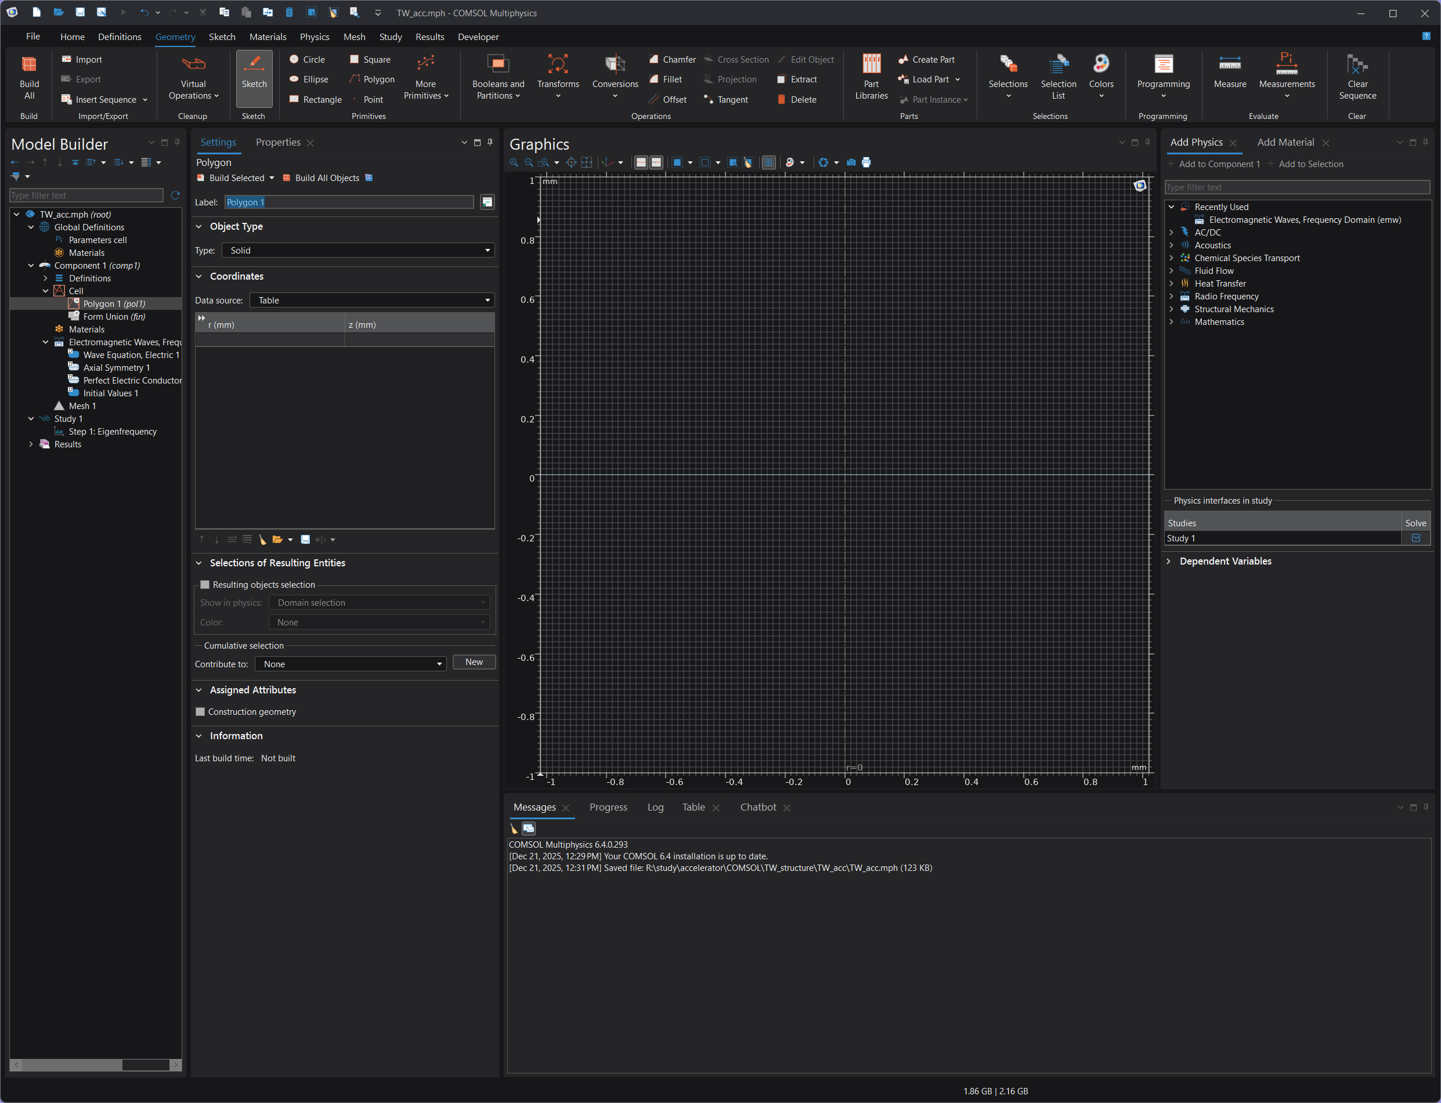This screenshot has height=1103, width=1441.
Task: Click the zoom in icon in Graphics
Action: click(x=514, y=162)
